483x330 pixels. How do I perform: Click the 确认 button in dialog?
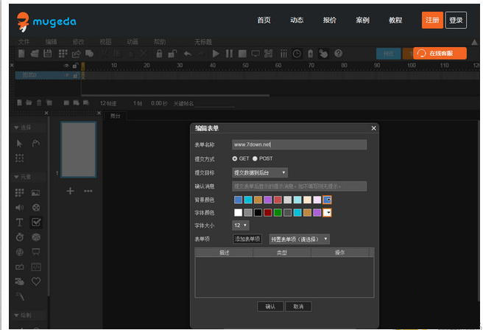[x=270, y=306]
